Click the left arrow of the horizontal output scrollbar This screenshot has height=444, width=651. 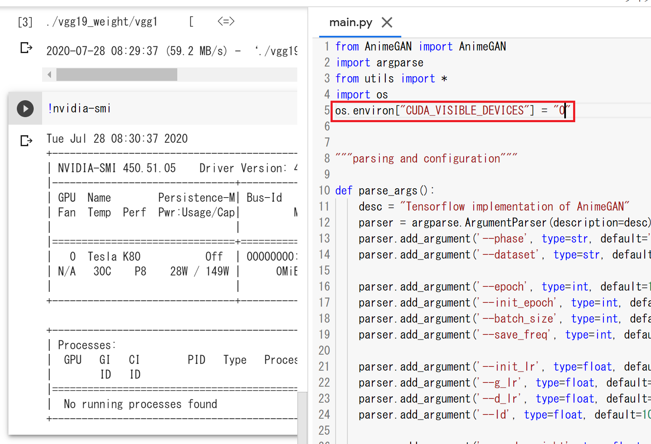[49, 75]
